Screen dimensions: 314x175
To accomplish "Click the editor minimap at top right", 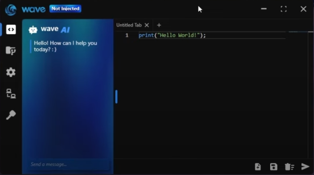I will click(298, 32).
